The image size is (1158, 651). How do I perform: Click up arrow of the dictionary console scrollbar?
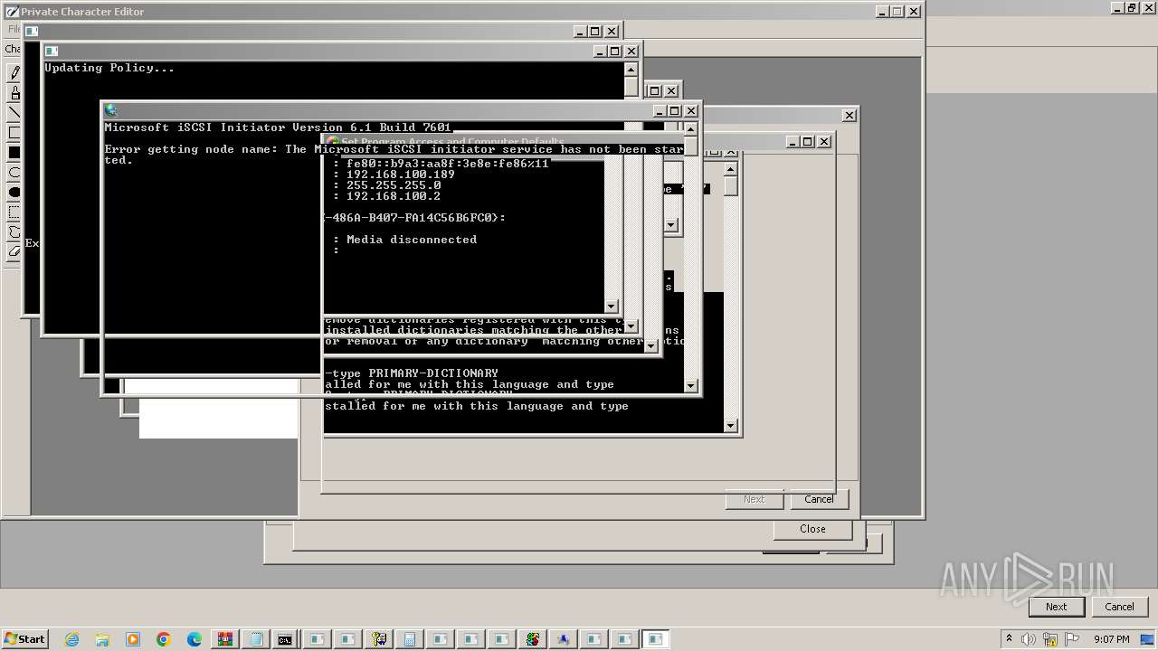pos(731,169)
